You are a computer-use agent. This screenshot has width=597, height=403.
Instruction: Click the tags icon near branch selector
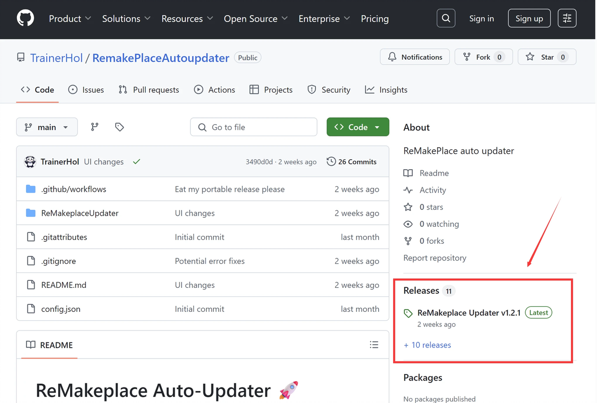[119, 127]
